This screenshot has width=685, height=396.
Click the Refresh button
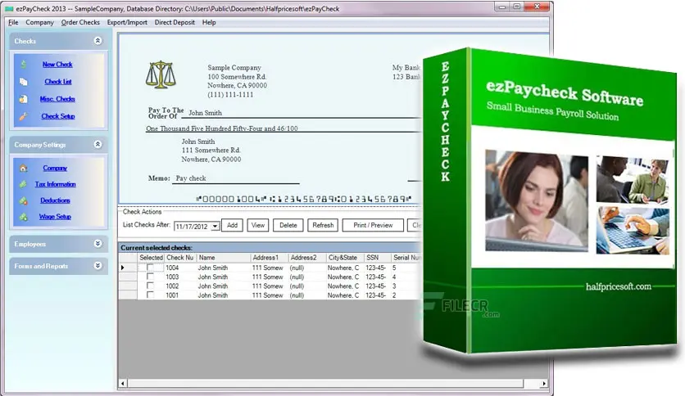(x=323, y=225)
